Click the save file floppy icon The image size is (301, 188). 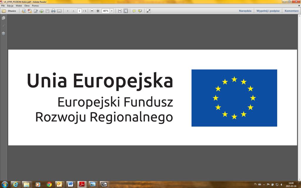47,11
